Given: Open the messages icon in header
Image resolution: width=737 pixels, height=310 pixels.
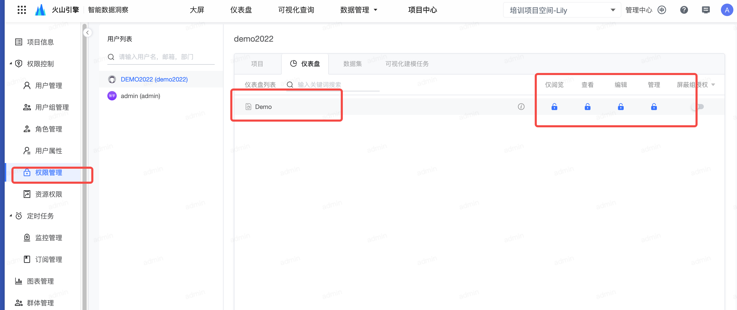Looking at the screenshot, I should pyautogui.click(x=706, y=10).
